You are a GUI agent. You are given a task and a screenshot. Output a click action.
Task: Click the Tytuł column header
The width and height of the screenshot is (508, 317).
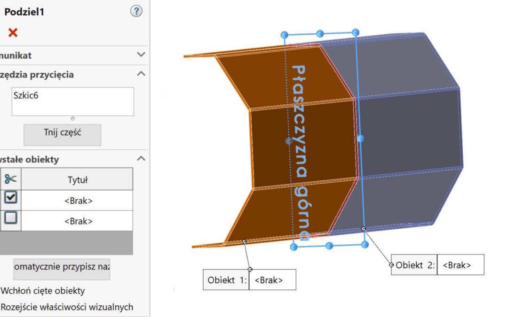(x=78, y=179)
